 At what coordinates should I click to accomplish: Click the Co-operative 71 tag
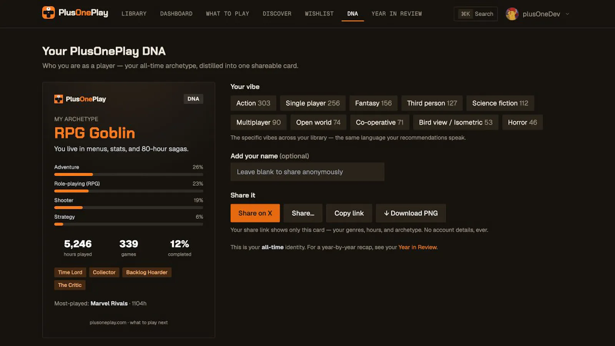379,122
